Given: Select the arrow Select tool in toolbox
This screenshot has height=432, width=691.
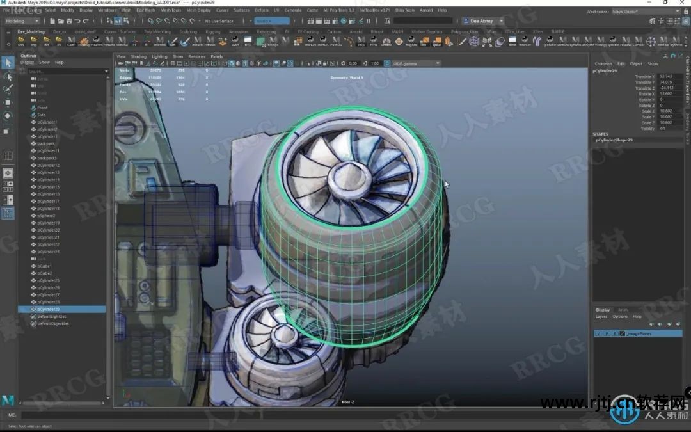Looking at the screenshot, I should 8,62.
